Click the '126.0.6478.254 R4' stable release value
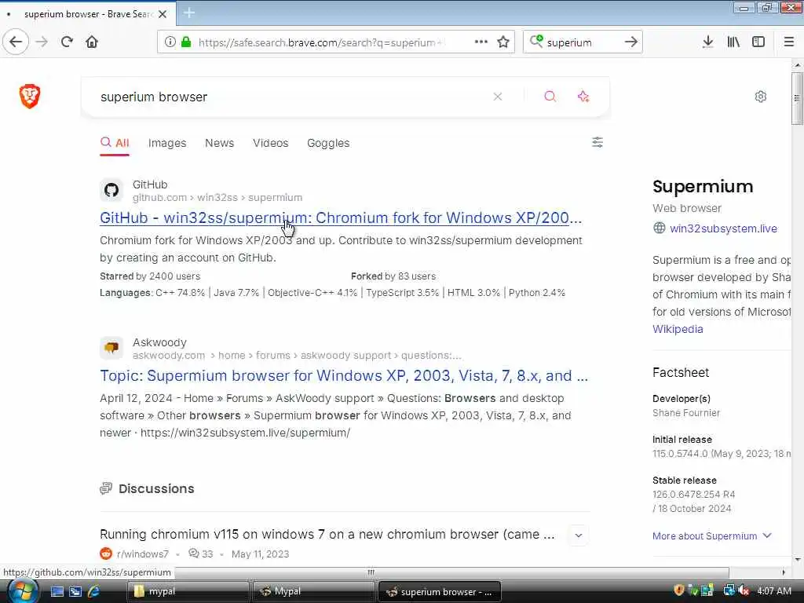Viewport: 804px width, 603px height. pos(693,495)
